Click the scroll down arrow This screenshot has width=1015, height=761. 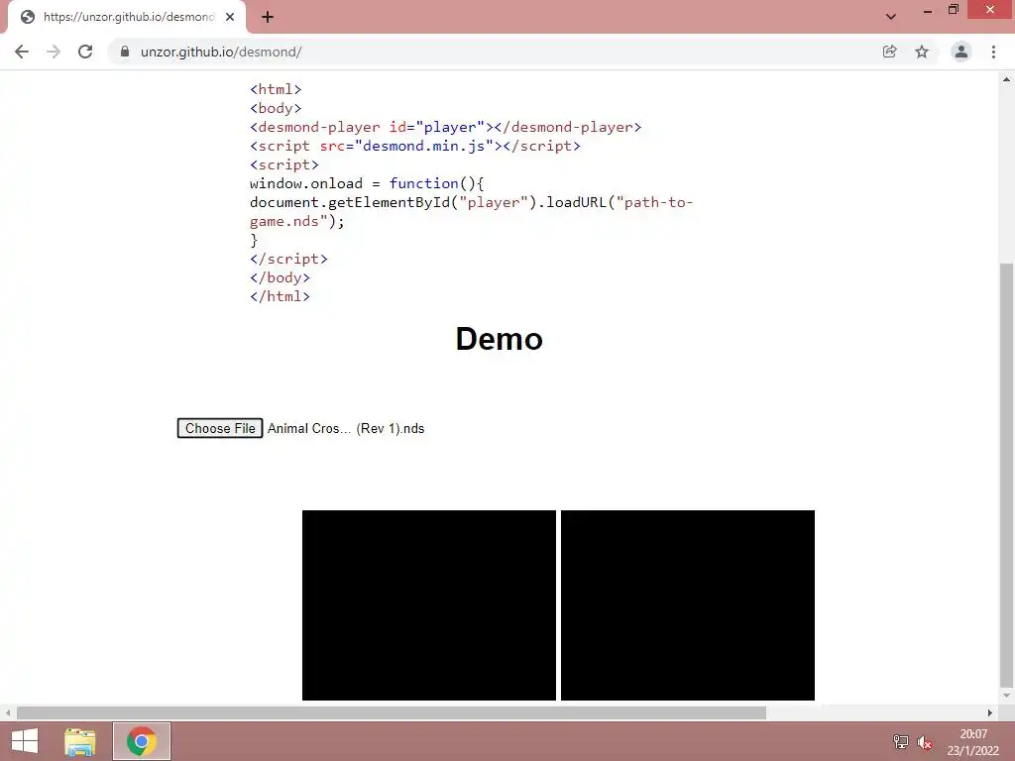point(1007,696)
